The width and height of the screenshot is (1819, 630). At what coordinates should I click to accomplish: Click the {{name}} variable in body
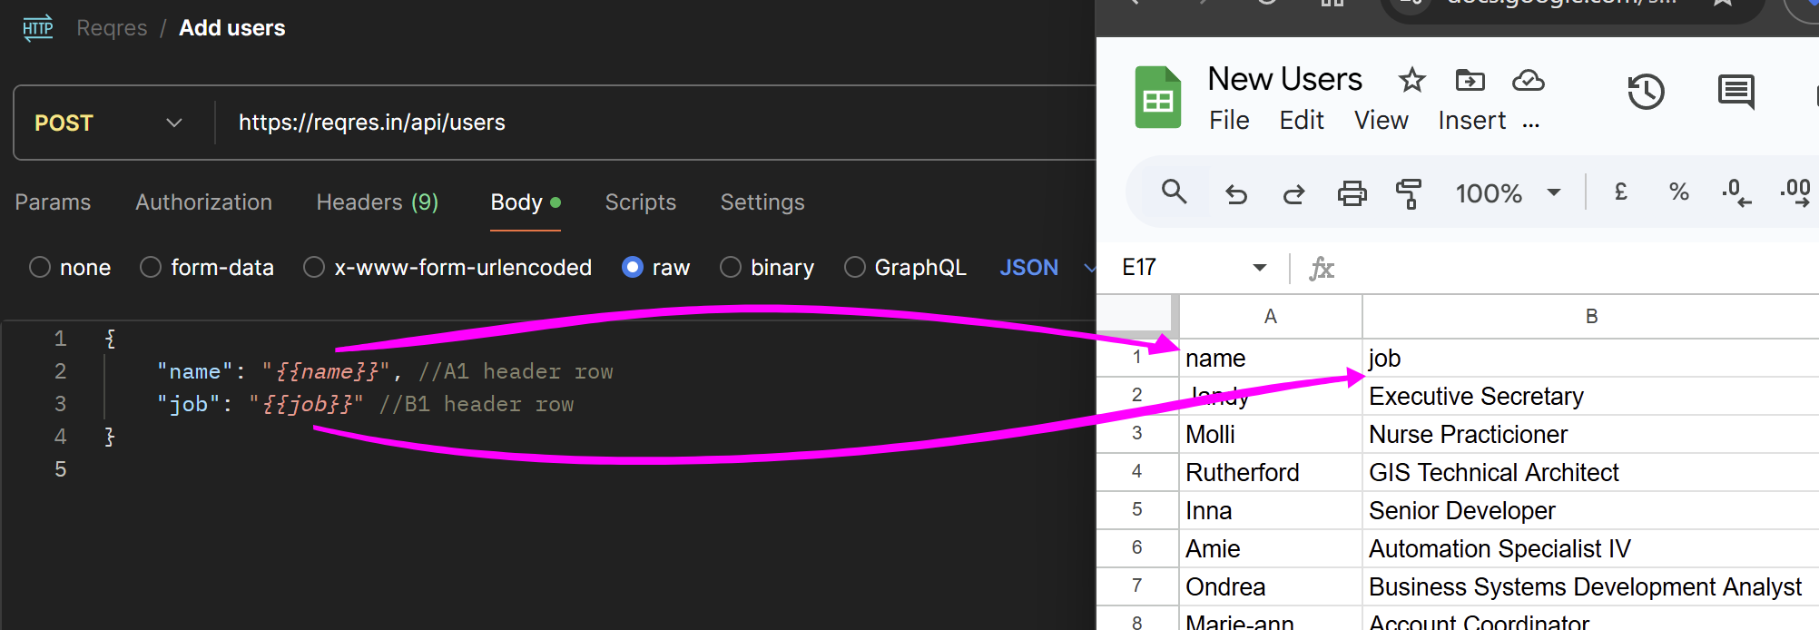(x=327, y=372)
